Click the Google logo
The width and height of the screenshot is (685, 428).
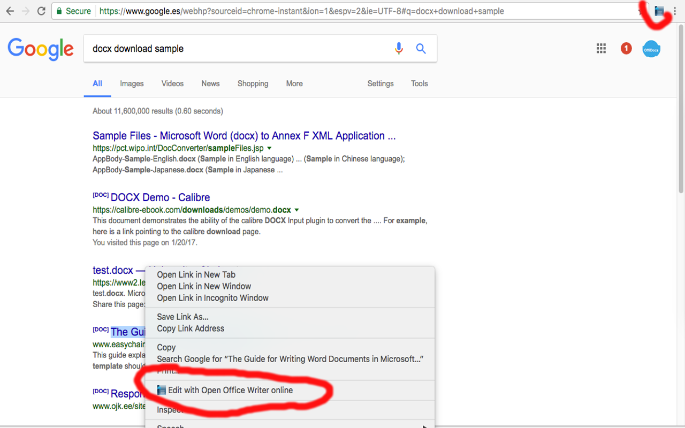pos(40,49)
